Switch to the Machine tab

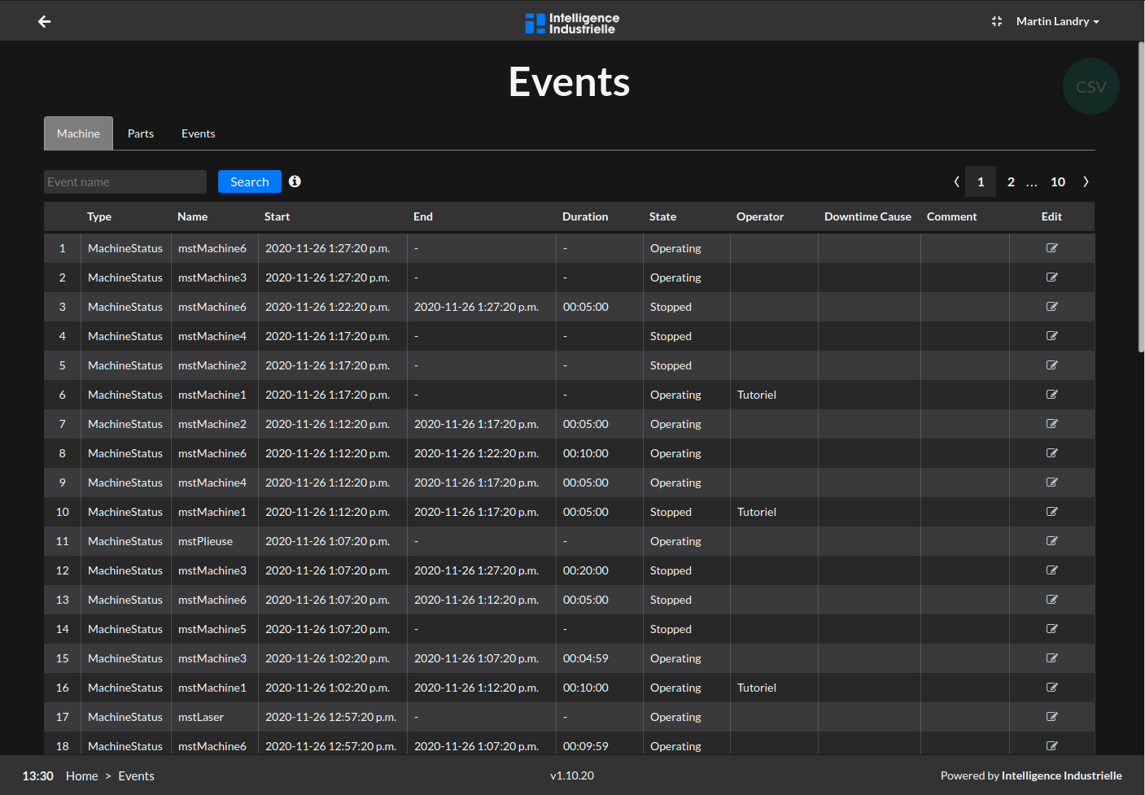78,133
